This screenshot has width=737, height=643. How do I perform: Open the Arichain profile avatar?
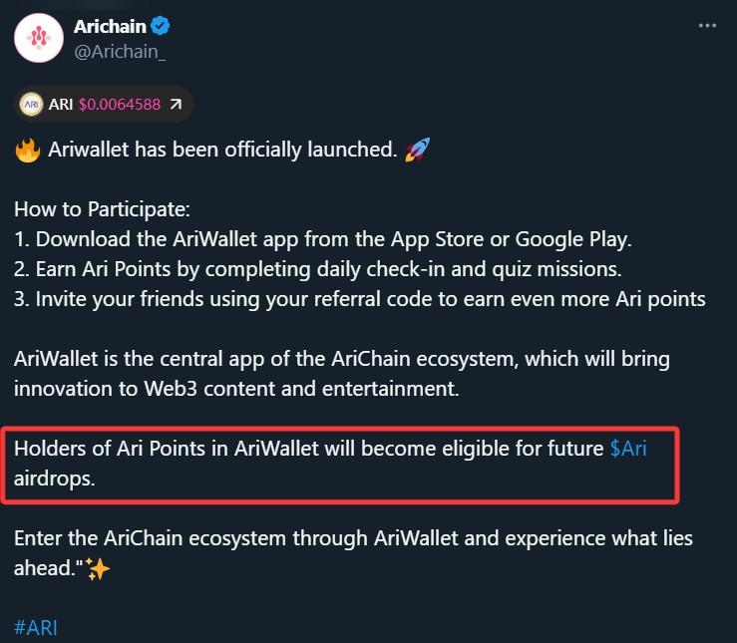pos(39,38)
